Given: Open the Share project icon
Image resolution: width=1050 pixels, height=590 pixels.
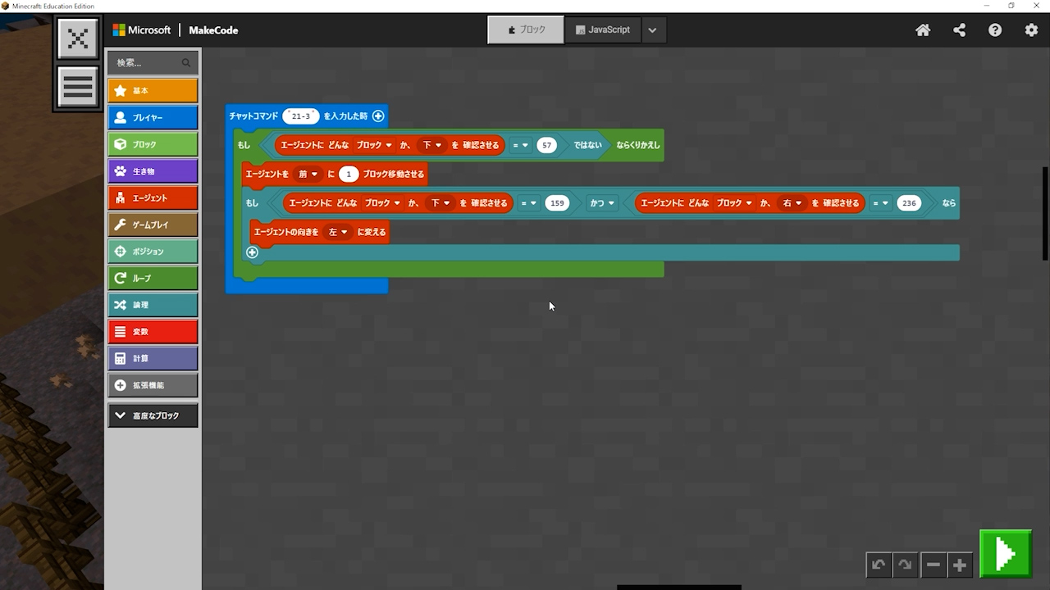Looking at the screenshot, I should (x=959, y=30).
